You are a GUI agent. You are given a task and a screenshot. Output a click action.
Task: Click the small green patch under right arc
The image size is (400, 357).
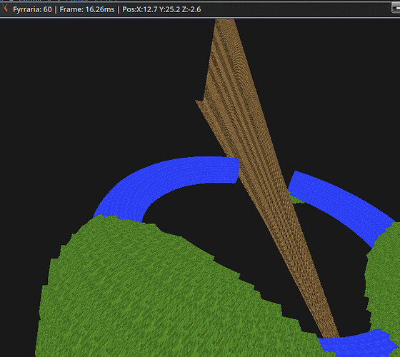click(296, 200)
